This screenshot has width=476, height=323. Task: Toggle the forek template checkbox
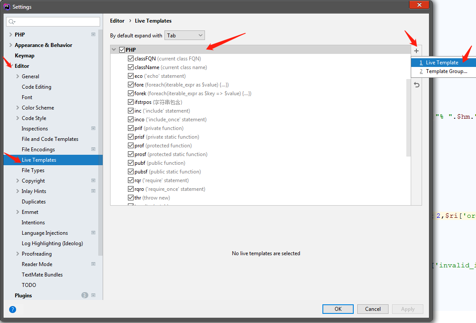131,93
